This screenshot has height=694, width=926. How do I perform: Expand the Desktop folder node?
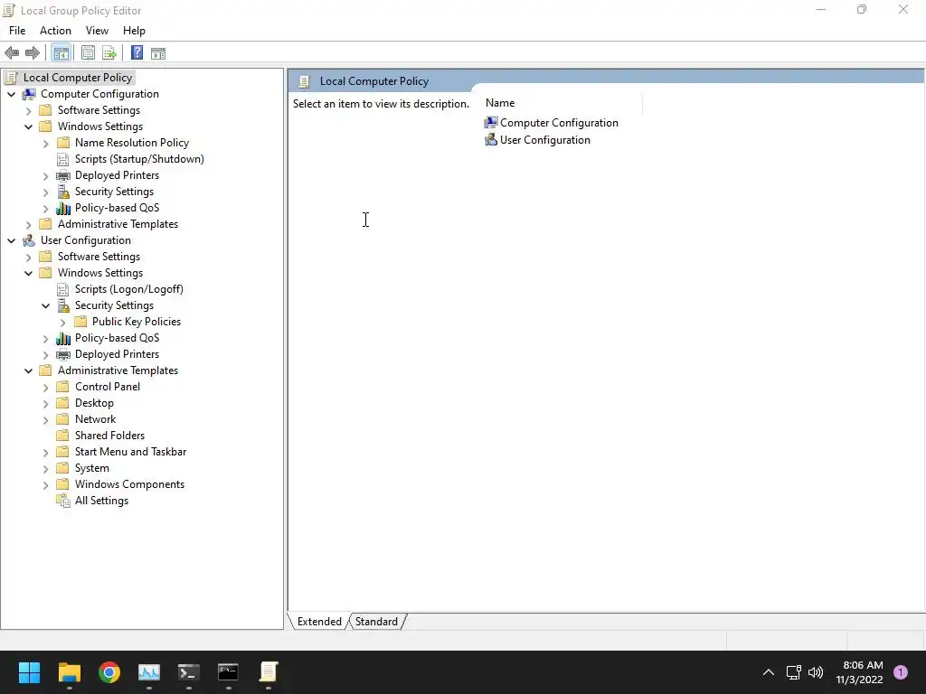(45, 403)
